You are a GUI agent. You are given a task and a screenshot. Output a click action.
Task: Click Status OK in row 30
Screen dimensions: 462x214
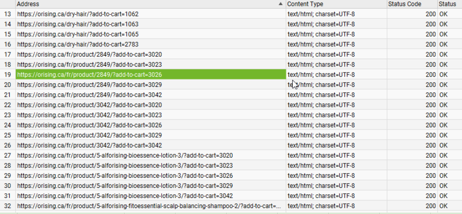pyautogui.click(x=444, y=186)
